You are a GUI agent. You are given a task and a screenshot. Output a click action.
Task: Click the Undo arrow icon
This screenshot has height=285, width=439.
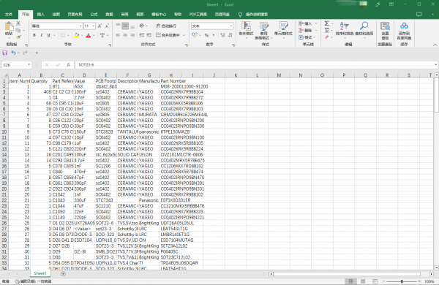[13, 53]
